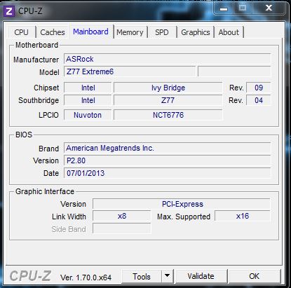Select the BIOS Version P2.80
This screenshot has width=291, height=288.
[168, 160]
